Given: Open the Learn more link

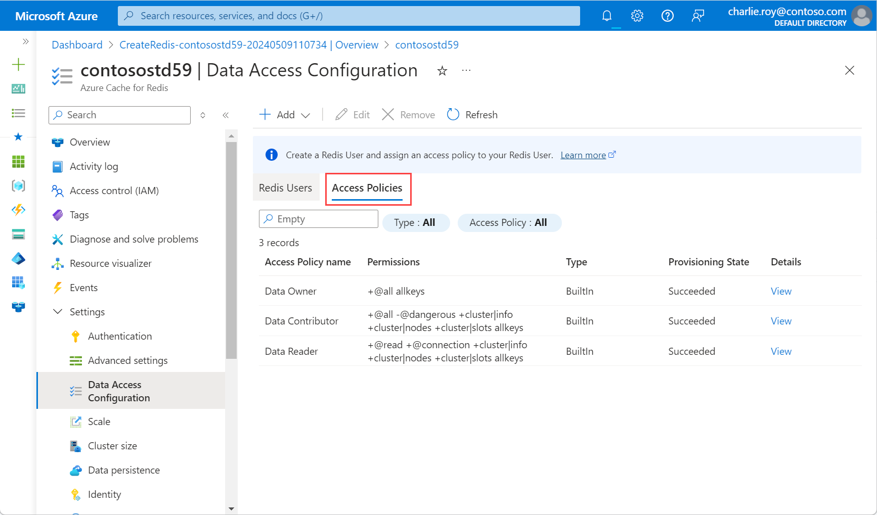Looking at the screenshot, I should (x=583, y=155).
